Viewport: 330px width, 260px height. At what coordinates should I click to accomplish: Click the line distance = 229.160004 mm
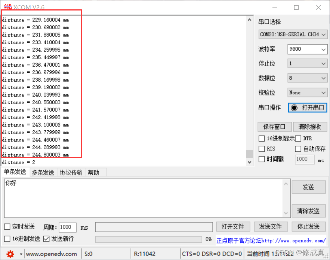pos(36,20)
